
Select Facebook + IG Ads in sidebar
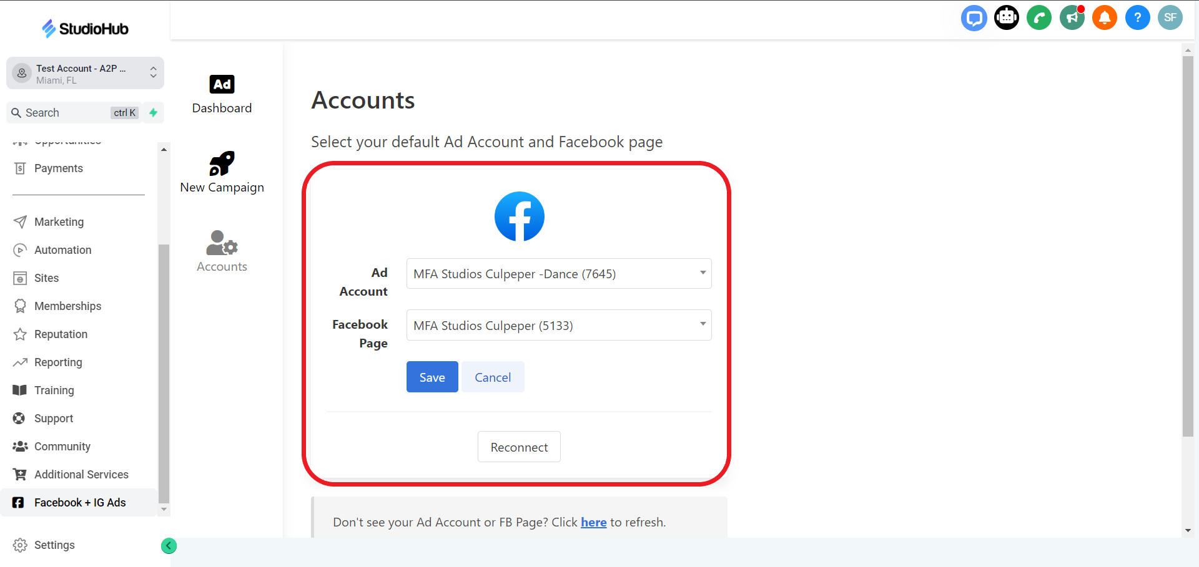tap(79, 503)
